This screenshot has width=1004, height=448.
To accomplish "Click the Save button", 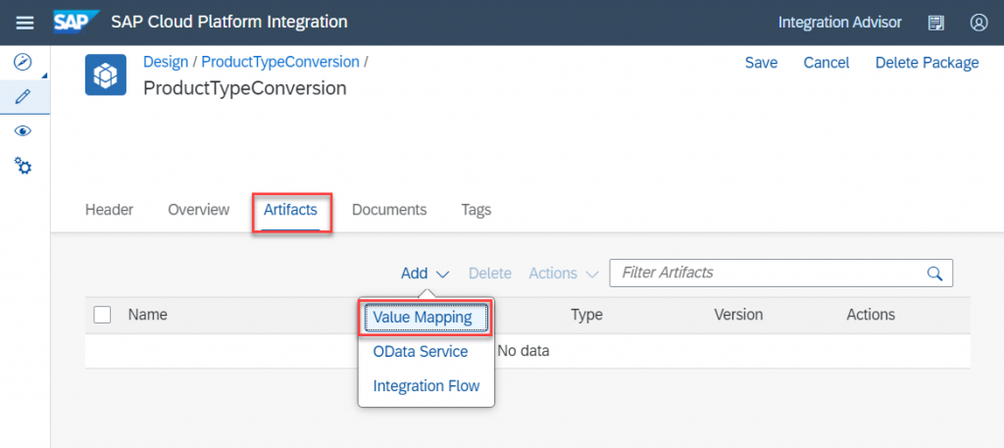I will point(761,63).
